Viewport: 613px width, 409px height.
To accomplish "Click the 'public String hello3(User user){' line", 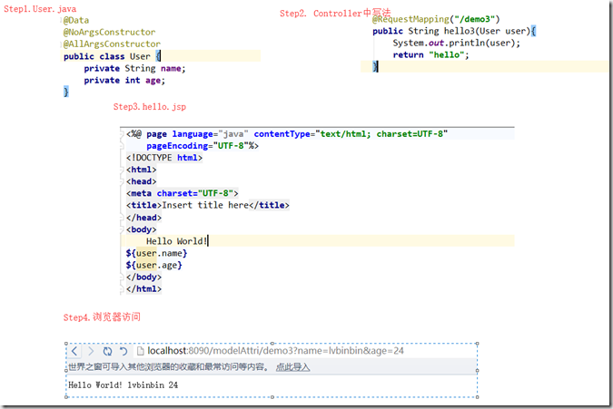I will point(454,31).
